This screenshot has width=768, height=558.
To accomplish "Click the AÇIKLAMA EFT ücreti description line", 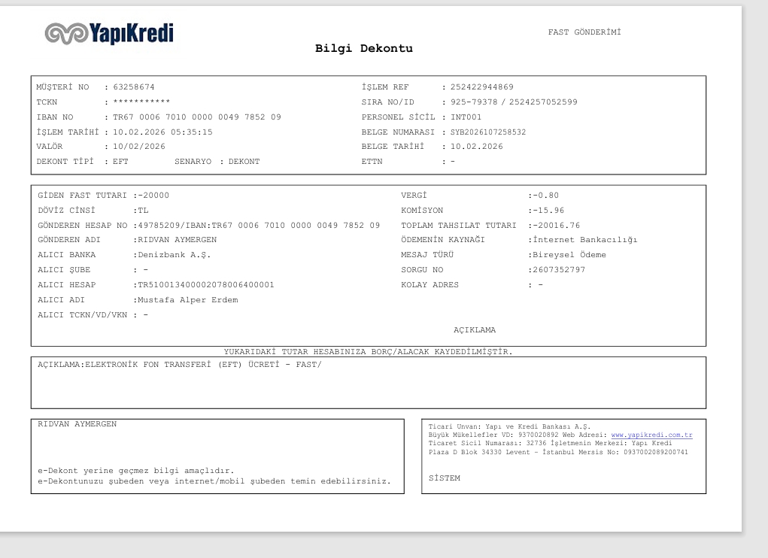I will 179,365.
